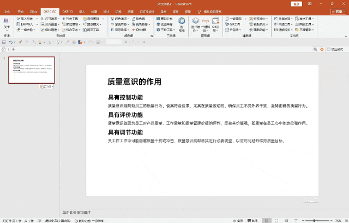Start slideshow from status bar icon

[x=296, y=221]
